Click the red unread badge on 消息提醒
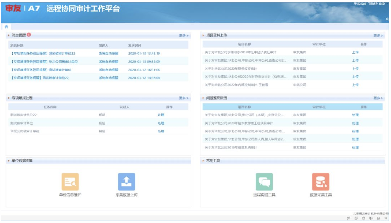The image size is (391, 223). pos(29,35)
